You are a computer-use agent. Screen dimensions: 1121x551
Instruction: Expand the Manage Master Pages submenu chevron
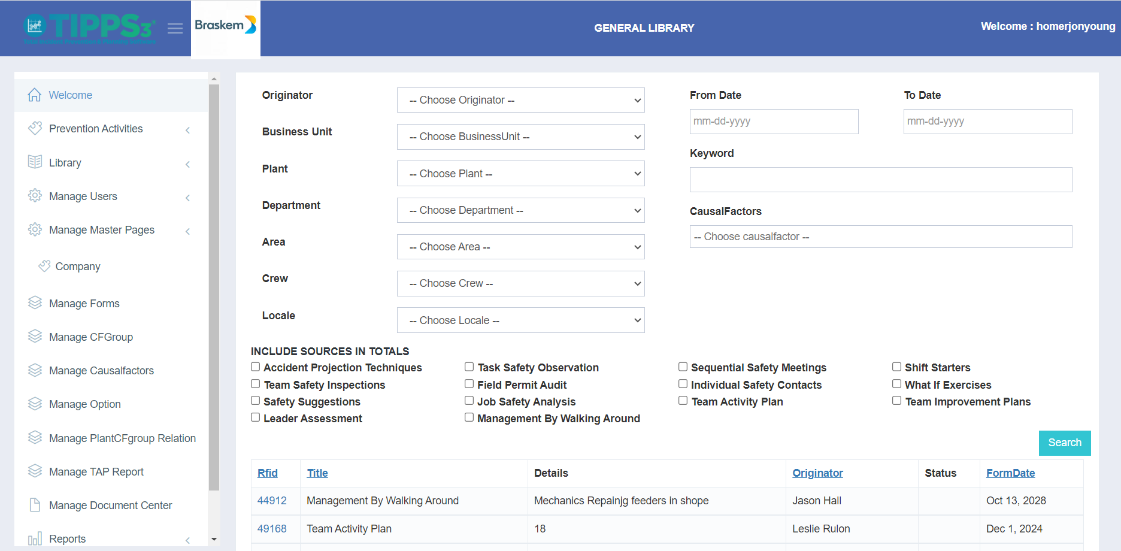point(188,231)
